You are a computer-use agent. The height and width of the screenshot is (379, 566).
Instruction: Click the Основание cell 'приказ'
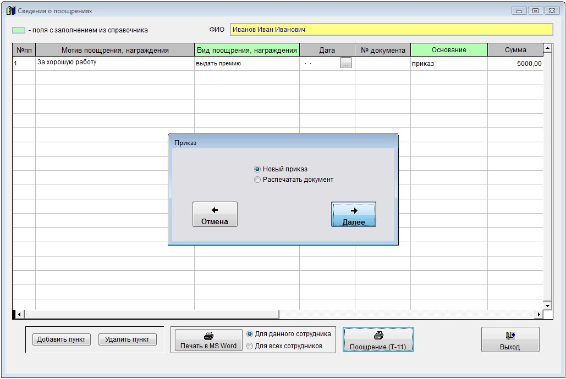[449, 64]
